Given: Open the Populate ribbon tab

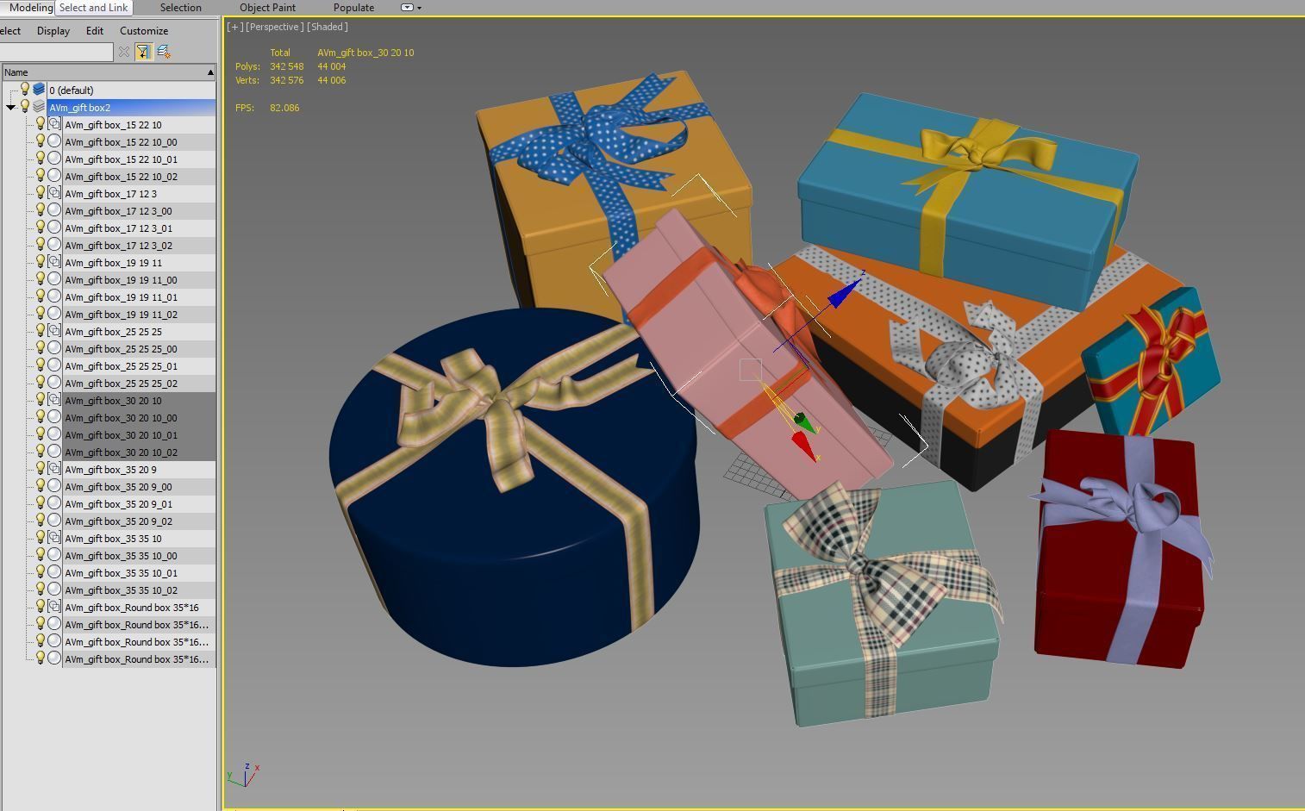Looking at the screenshot, I should (353, 7).
